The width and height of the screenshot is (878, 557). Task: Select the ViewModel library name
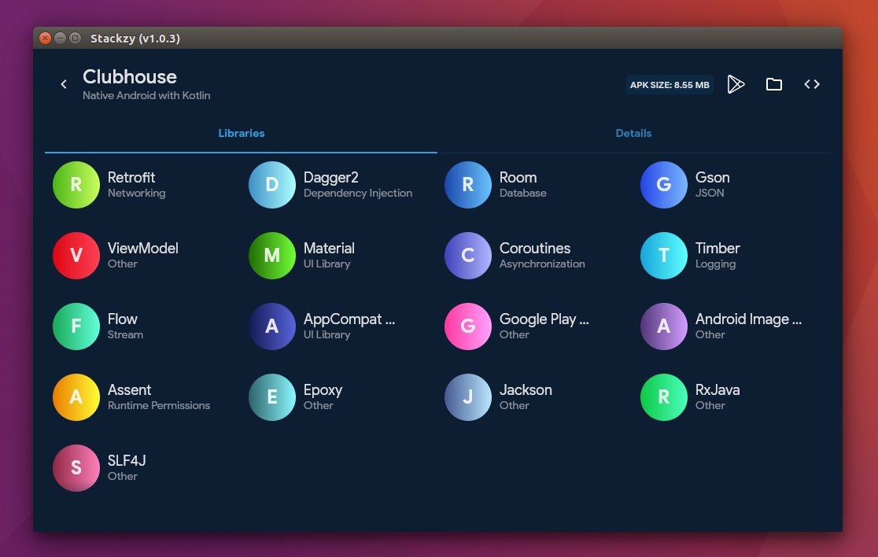pos(142,248)
